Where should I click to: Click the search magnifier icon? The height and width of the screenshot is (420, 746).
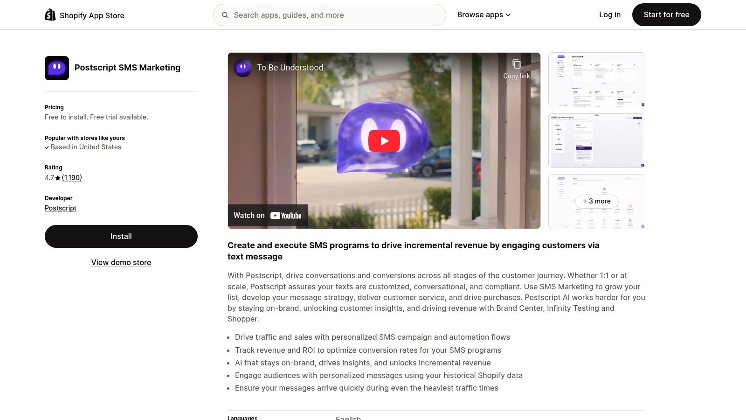[225, 15]
